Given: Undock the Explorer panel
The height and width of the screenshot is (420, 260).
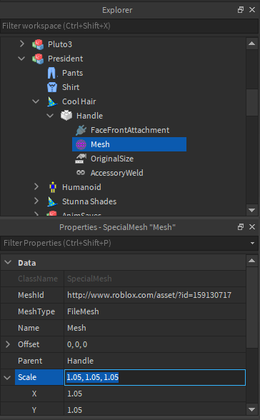Looking at the screenshot, I should click(x=241, y=10).
